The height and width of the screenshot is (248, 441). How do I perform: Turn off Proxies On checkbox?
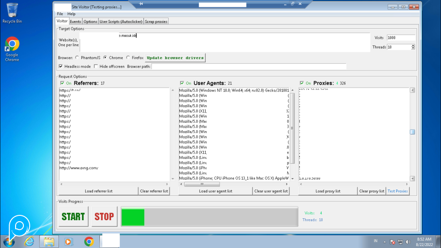click(x=302, y=83)
